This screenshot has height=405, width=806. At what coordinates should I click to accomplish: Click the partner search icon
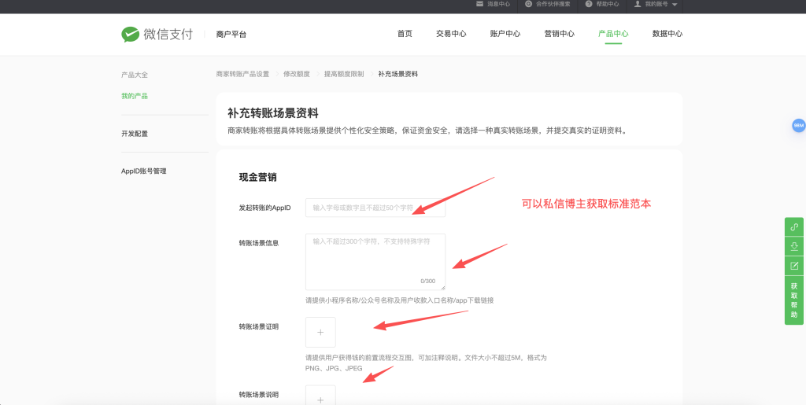point(528,4)
